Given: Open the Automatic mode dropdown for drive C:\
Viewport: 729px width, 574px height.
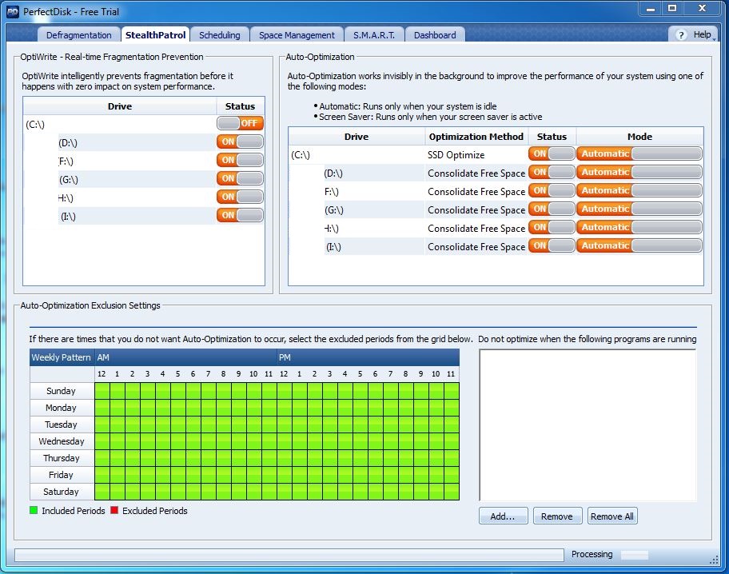Looking at the screenshot, I should (x=639, y=153).
